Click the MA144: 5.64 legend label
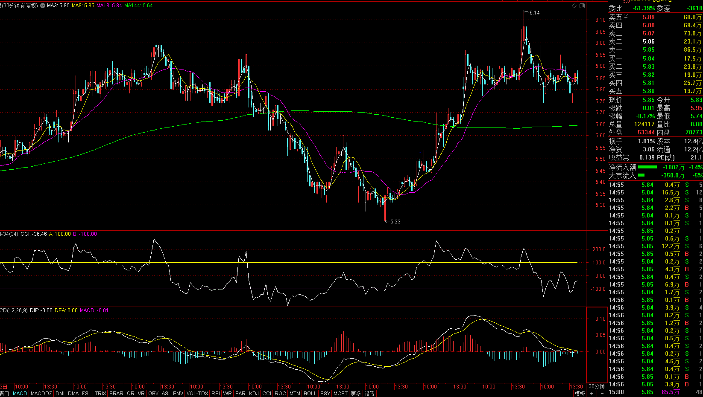The height and width of the screenshot is (397, 703). pyautogui.click(x=138, y=6)
